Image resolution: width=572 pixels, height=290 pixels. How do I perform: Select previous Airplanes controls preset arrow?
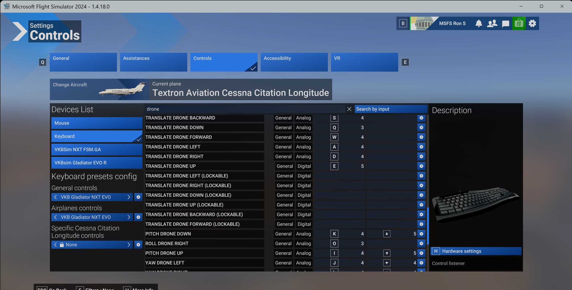(x=55, y=217)
